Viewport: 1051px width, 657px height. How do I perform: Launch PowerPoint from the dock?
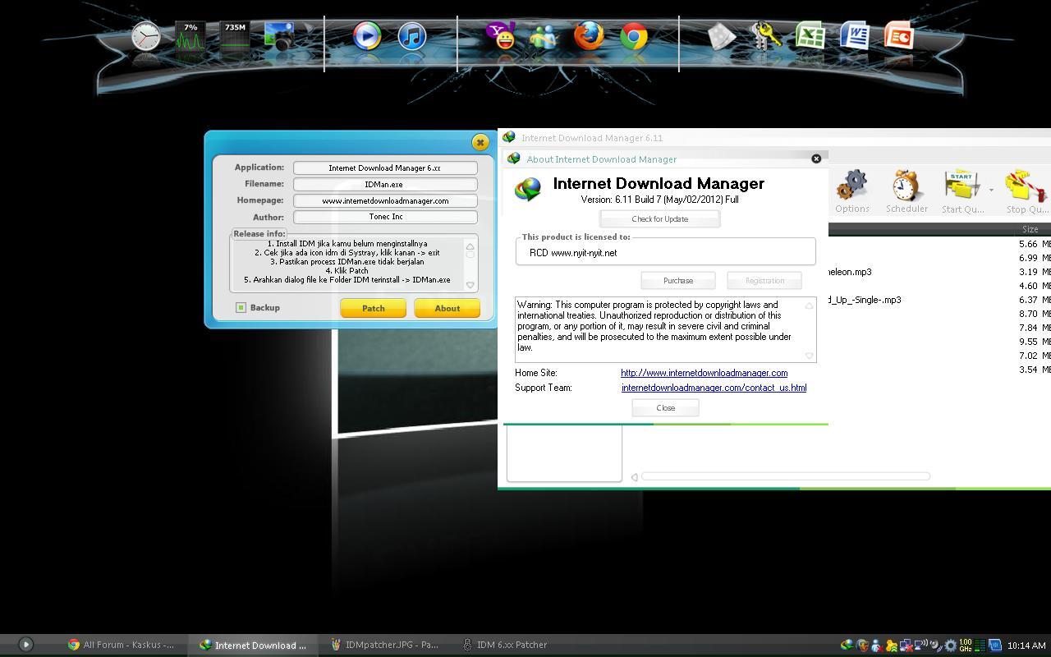point(899,37)
